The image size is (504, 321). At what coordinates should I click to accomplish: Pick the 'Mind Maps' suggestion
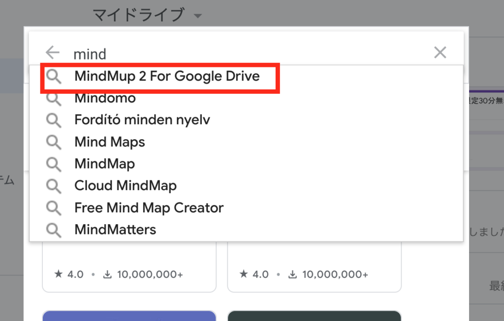246,142
